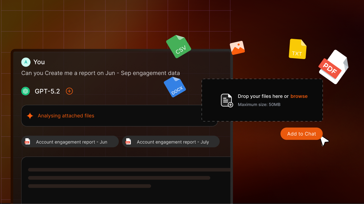
Task: Click the large red PDF file icon
Action: (x=333, y=67)
